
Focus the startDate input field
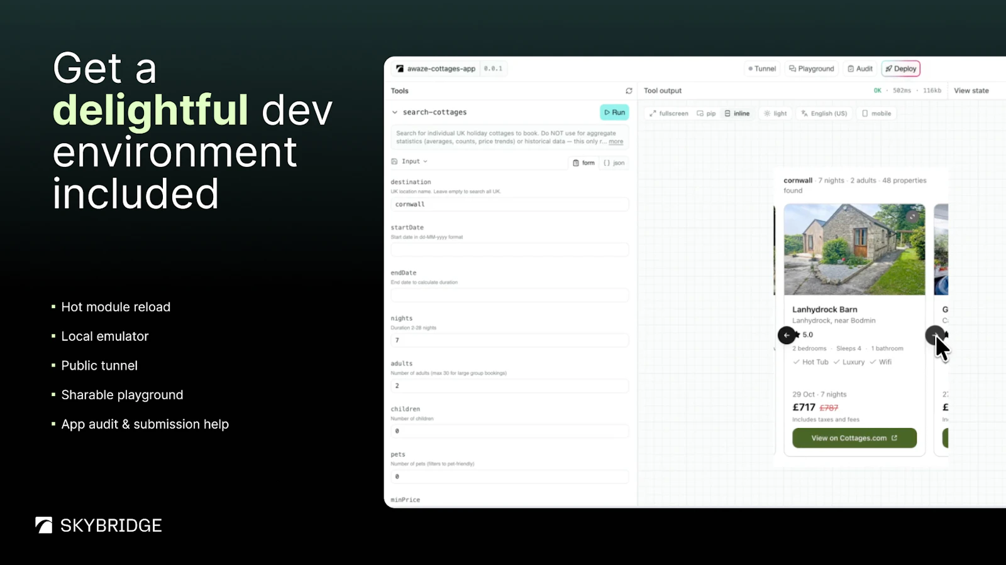coord(510,250)
